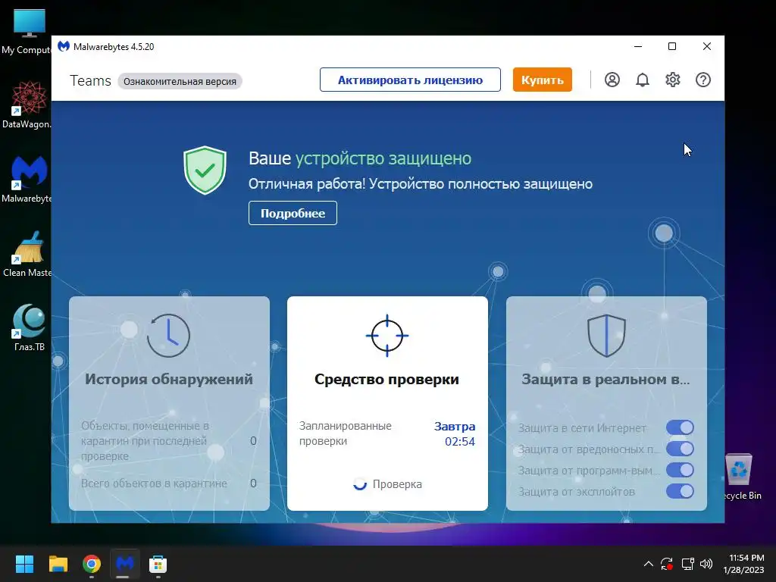776x582 pixels.
Task: Click the Windows Update tray icon
Action: 667,564
